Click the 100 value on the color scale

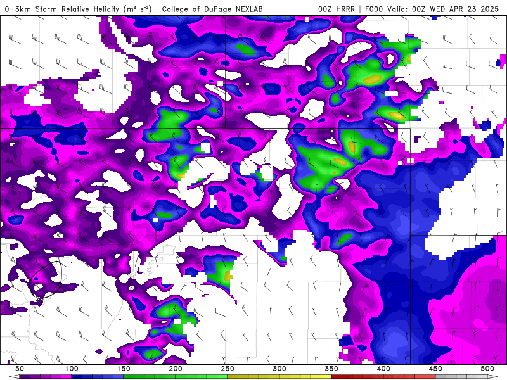click(x=72, y=369)
